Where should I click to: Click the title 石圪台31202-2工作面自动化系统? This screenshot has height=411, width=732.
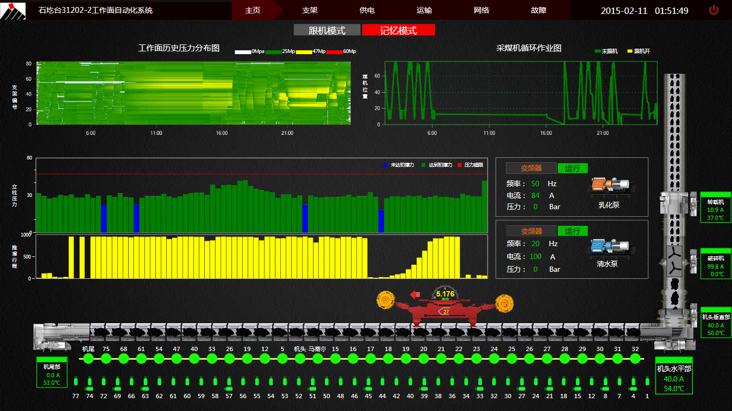[95, 10]
